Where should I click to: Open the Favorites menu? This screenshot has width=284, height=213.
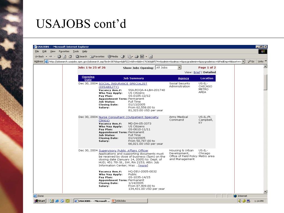point(64,51)
